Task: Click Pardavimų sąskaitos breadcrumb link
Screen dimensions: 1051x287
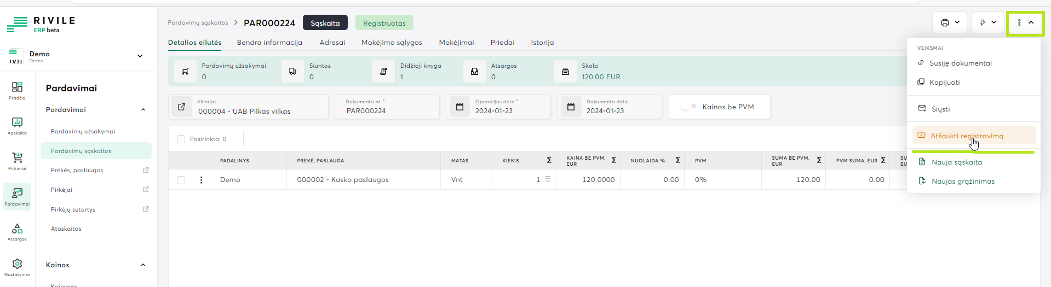Action: tap(198, 23)
